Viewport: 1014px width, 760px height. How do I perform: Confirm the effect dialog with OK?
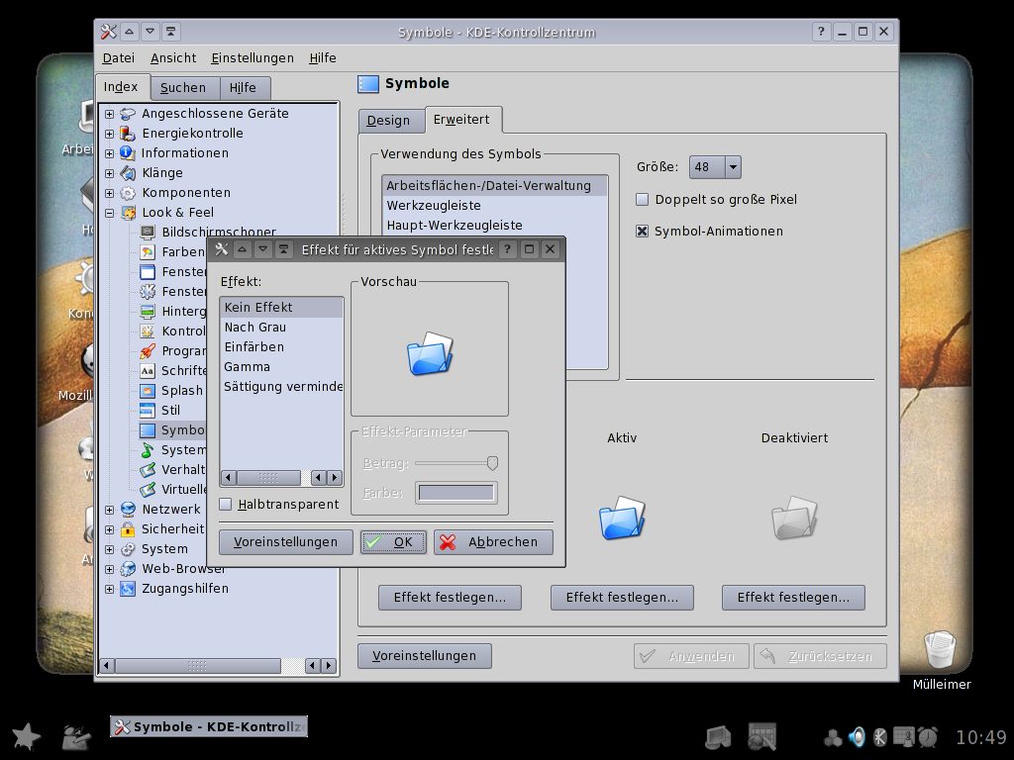pos(393,542)
